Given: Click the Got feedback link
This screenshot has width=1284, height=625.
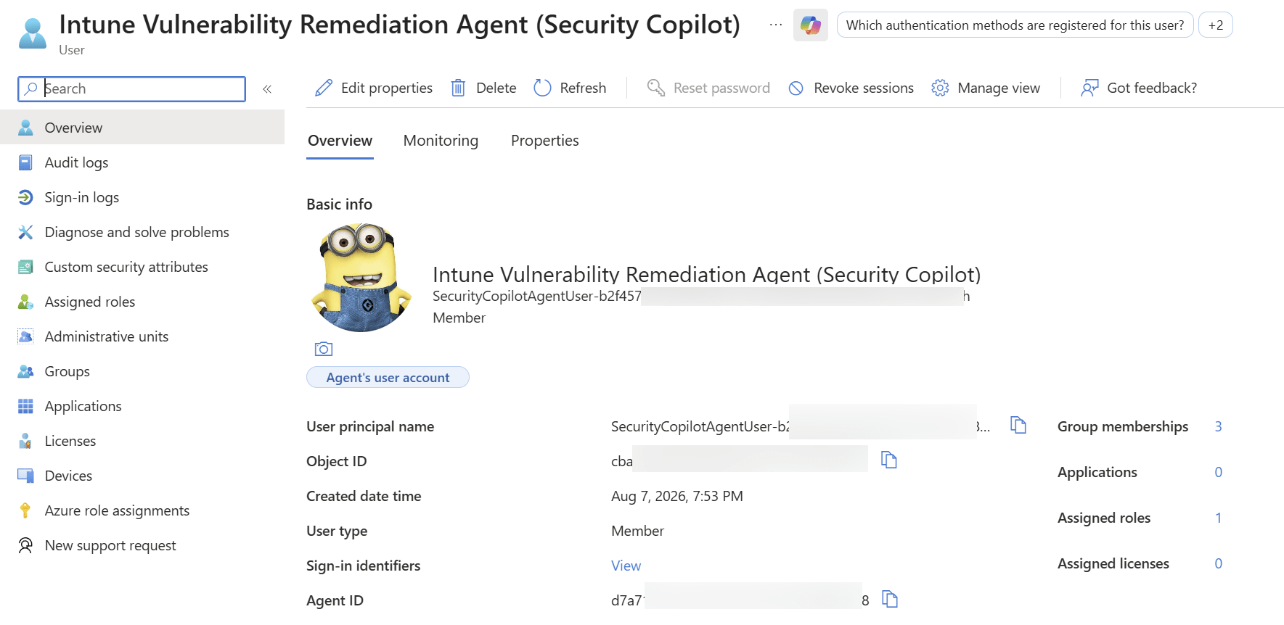Looking at the screenshot, I should coord(1139,88).
